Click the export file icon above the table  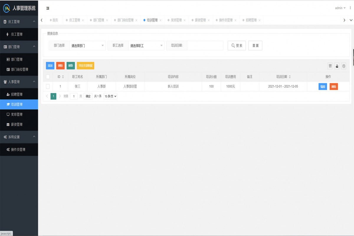coord(337,66)
